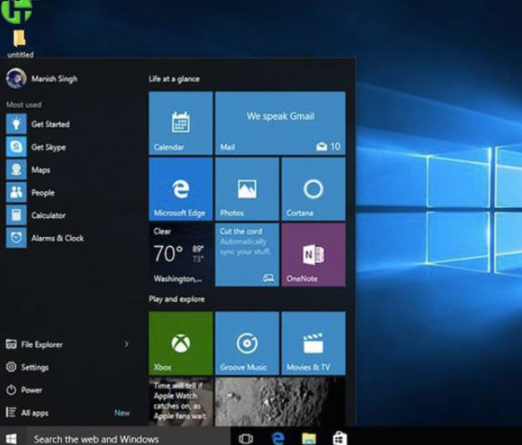Open Alarms & Clock app
Viewport: 522px width, 445px height.
(57, 238)
